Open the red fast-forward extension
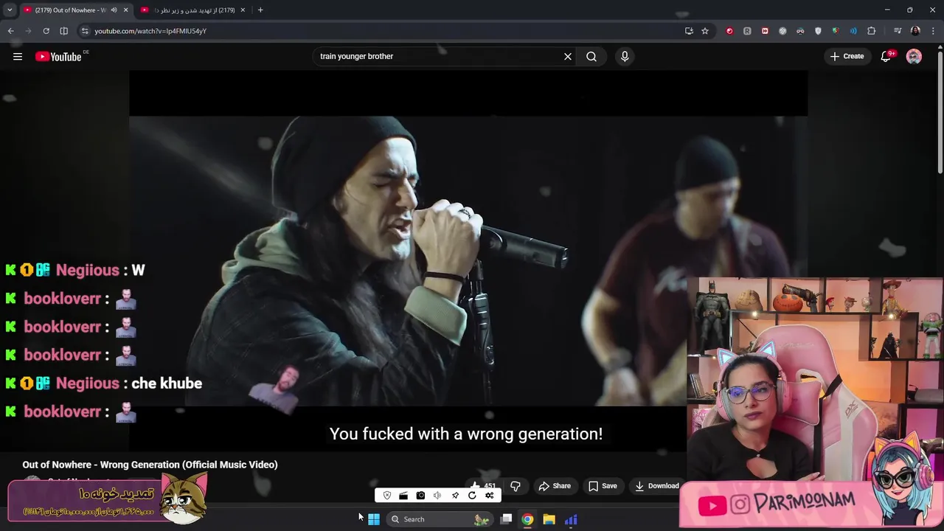Image resolution: width=944 pixels, height=531 pixels. [x=765, y=31]
